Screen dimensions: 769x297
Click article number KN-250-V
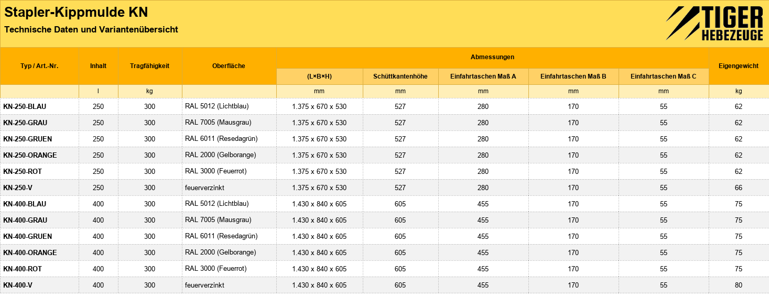point(18,188)
